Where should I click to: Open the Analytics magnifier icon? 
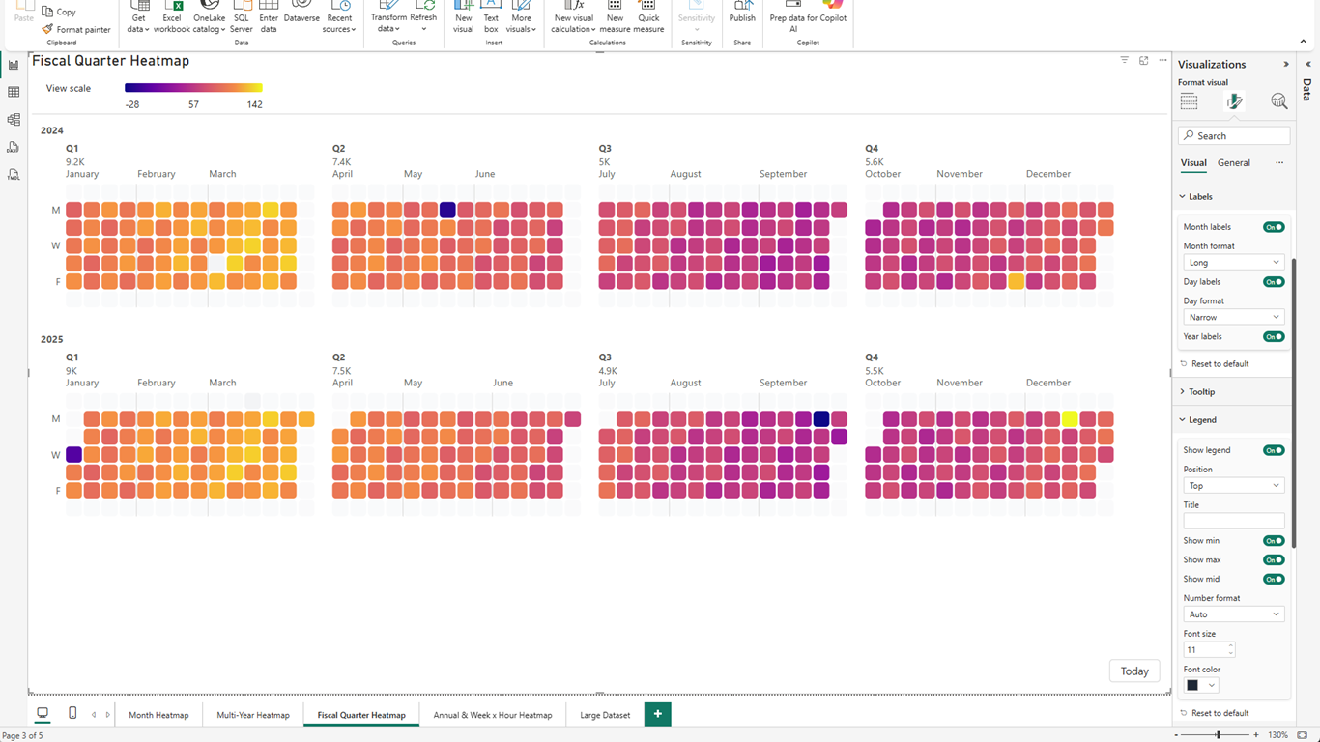pos(1279,101)
